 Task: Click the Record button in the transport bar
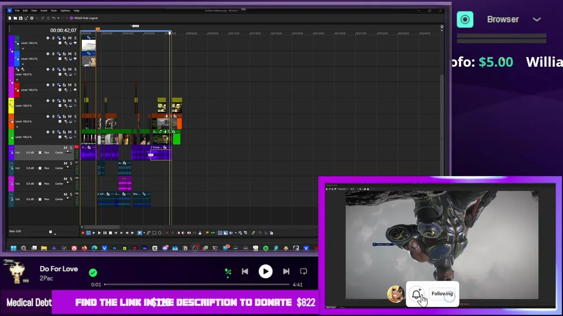tap(83, 233)
